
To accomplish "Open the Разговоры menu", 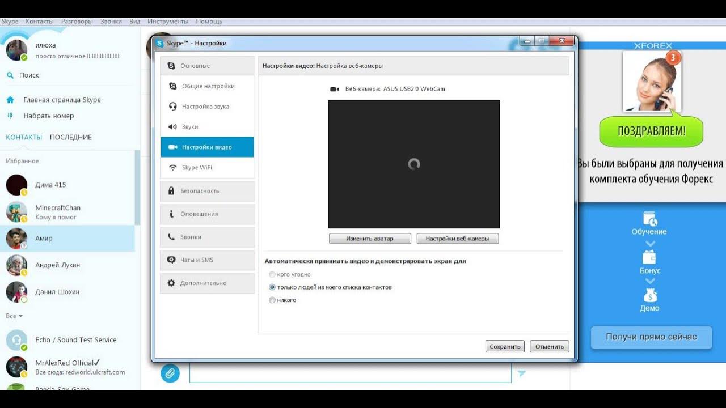I will 77,21.
